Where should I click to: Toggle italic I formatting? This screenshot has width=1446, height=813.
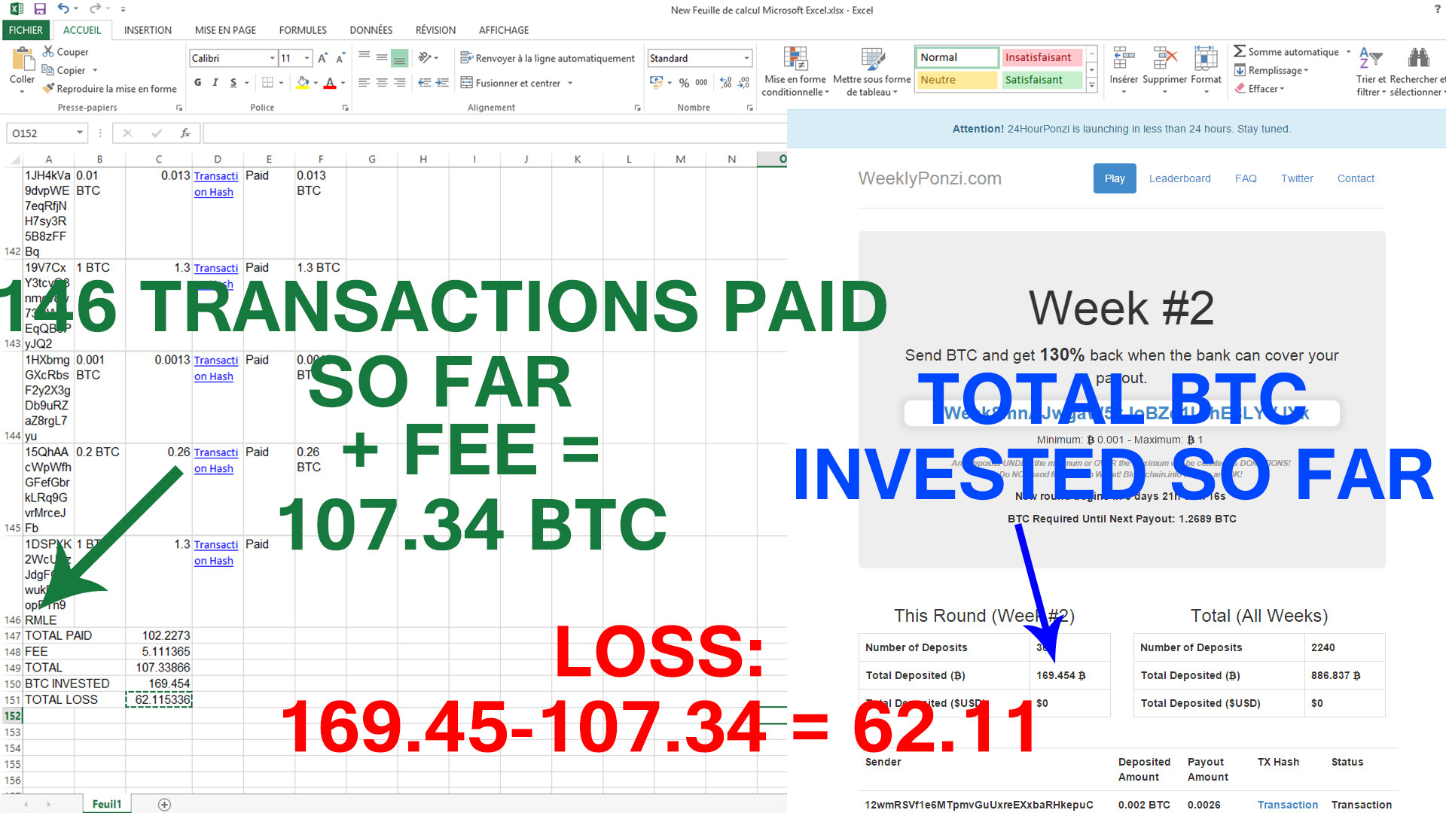[x=215, y=83]
